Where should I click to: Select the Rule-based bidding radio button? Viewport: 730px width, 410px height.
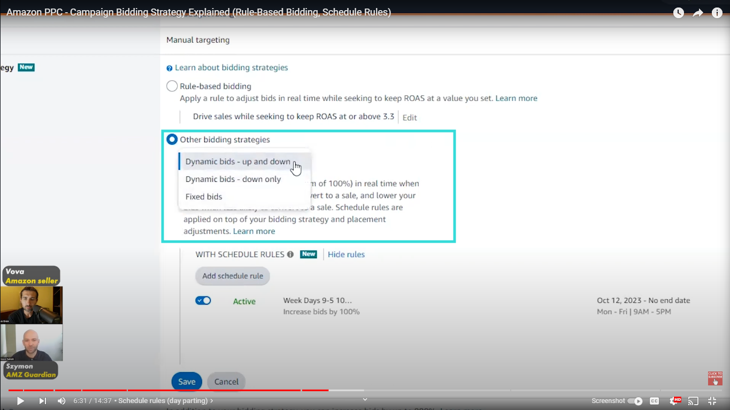pos(172,86)
